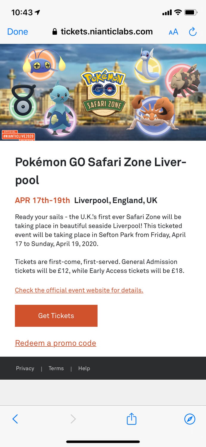The height and width of the screenshot is (447, 206).
Task: Open page in Safari via compass icon
Action: 190,419
